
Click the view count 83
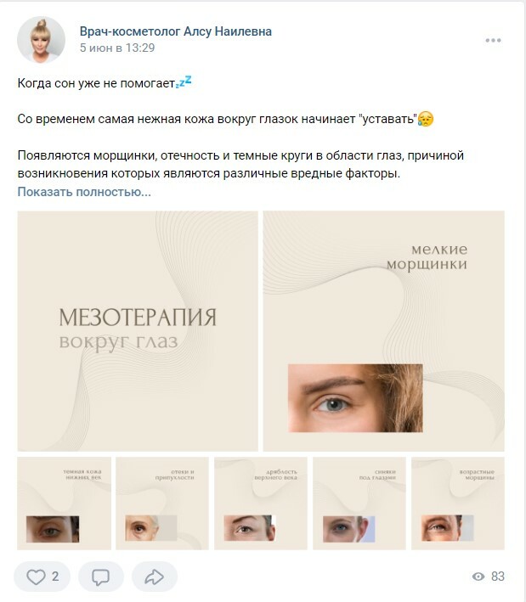(x=498, y=577)
